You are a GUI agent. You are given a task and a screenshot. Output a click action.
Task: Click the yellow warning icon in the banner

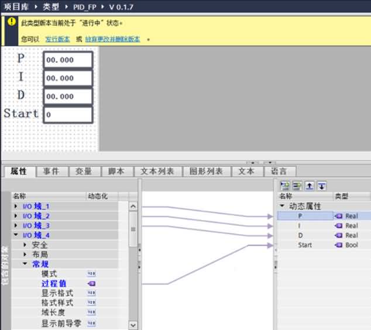click(11, 22)
